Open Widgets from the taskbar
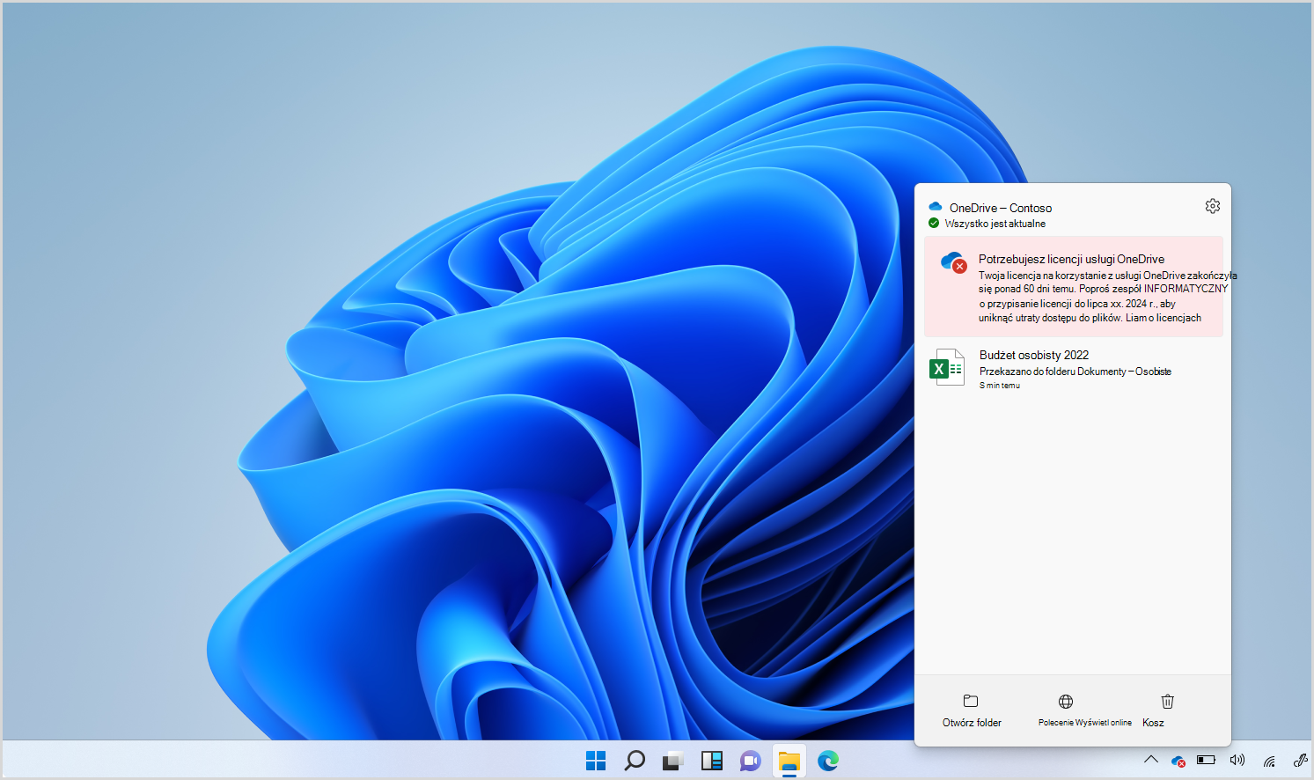 pos(712,761)
